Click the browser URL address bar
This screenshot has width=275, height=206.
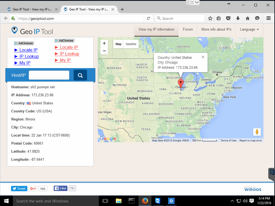tap(81, 19)
